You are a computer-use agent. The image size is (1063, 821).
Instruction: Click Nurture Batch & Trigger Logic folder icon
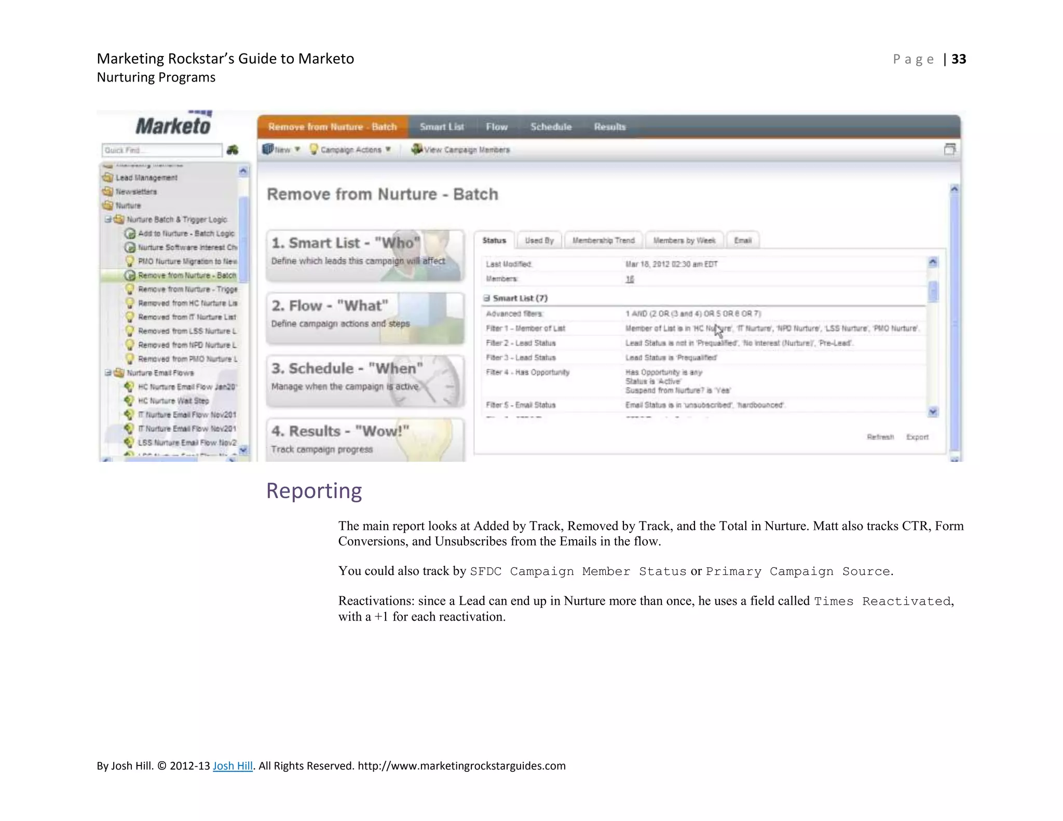point(119,220)
